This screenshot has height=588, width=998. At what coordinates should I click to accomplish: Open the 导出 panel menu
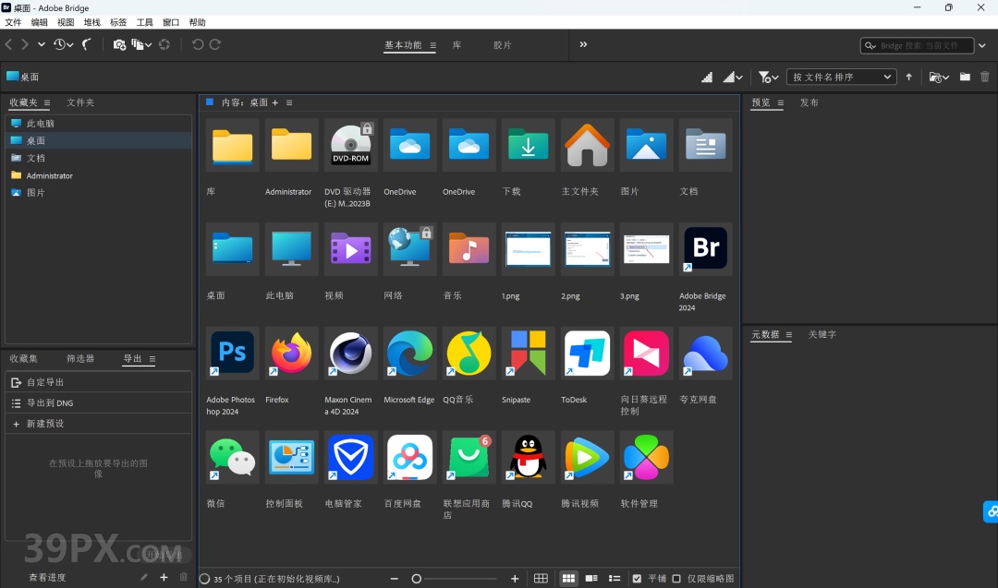(152, 359)
